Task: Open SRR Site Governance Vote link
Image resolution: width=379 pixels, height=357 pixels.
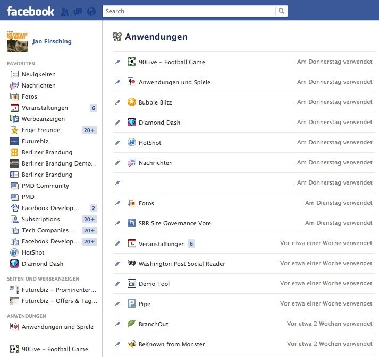Action: click(174, 223)
